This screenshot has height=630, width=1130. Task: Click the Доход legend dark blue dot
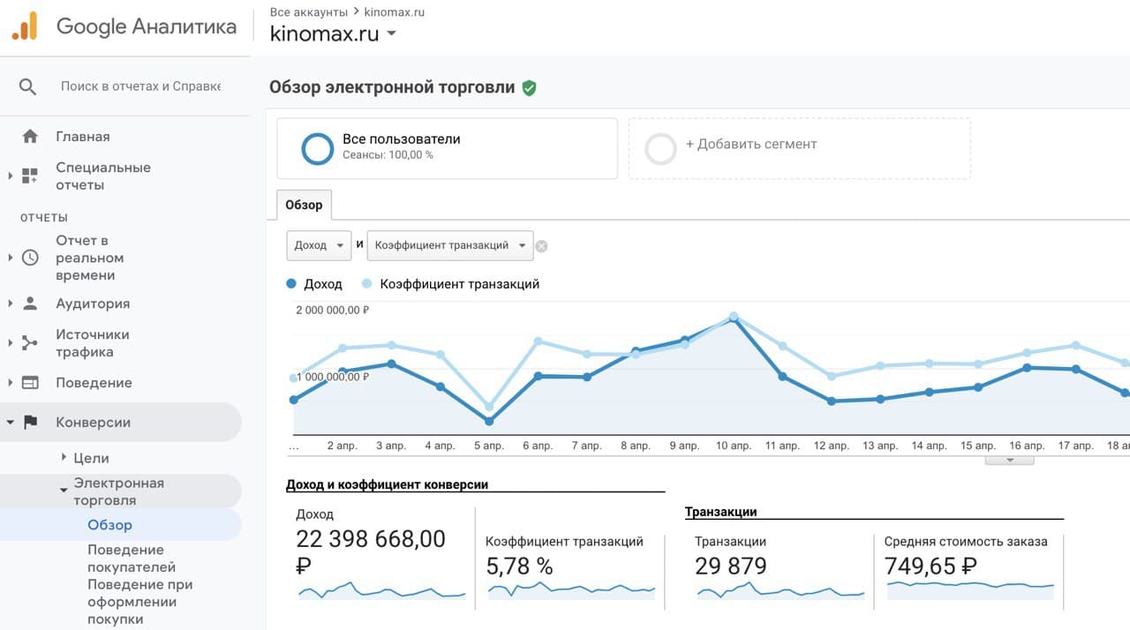pyautogui.click(x=291, y=284)
